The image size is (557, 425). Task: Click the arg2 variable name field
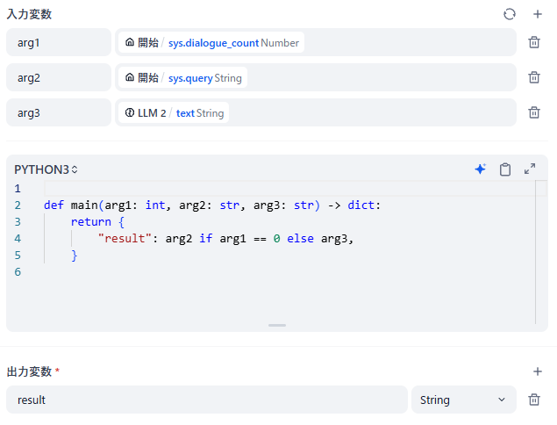(58, 77)
